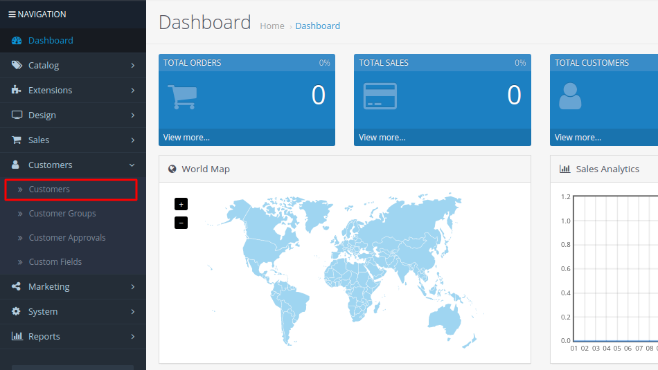The width and height of the screenshot is (658, 370).
Task: Click the Marketing share icon
Action: (x=16, y=286)
